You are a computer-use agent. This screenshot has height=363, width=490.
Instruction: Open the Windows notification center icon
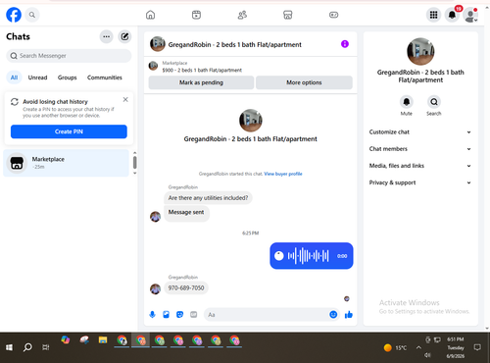[477, 347]
